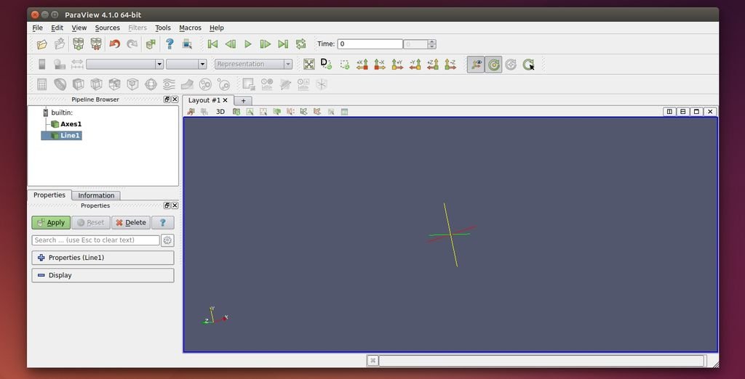Click the Open file folder icon

[42, 44]
